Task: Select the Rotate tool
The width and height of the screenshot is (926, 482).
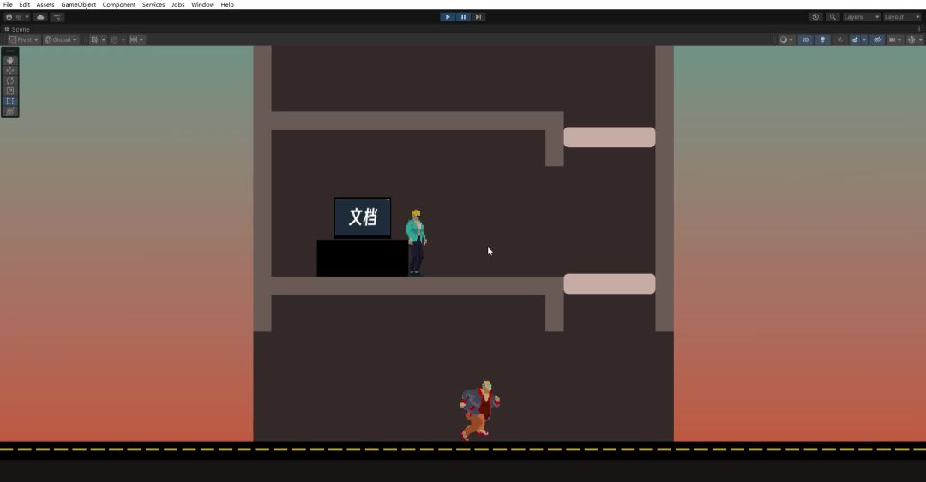Action: click(10, 81)
